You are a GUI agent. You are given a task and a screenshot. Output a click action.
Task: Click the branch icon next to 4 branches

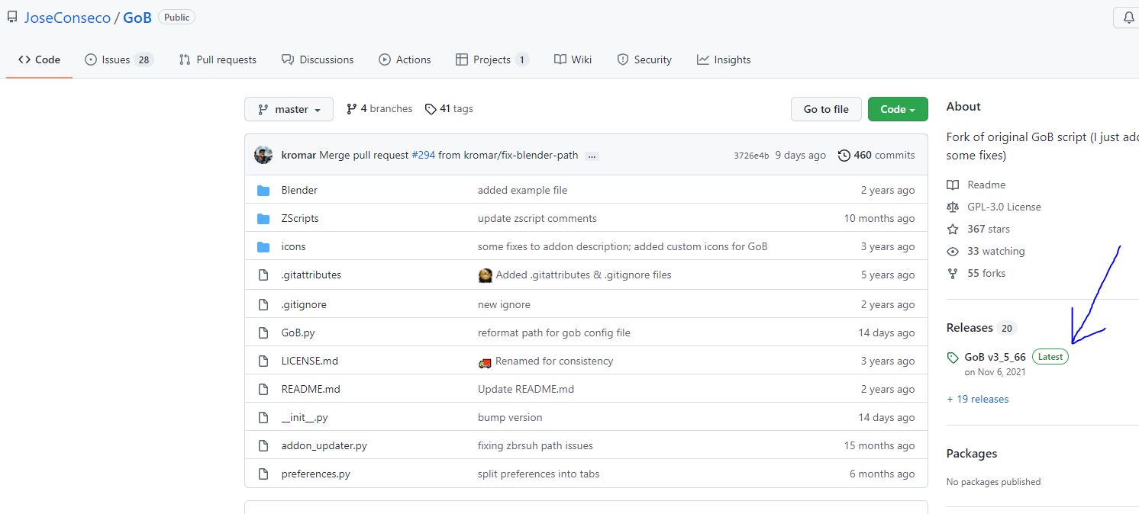click(352, 108)
